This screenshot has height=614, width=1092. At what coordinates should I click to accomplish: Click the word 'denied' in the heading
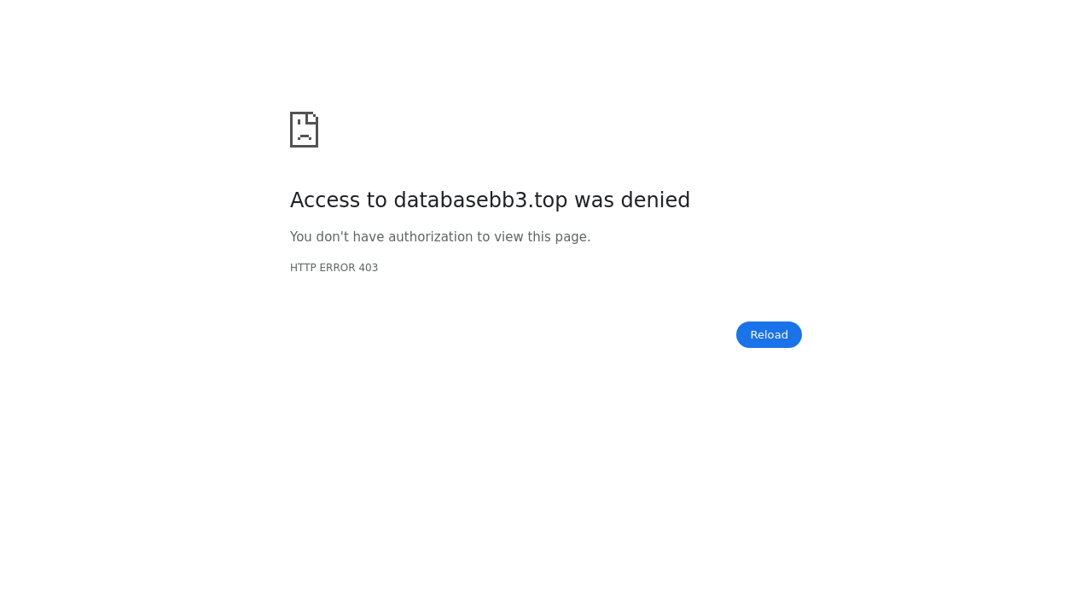pyautogui.click(x=653, y=200)
